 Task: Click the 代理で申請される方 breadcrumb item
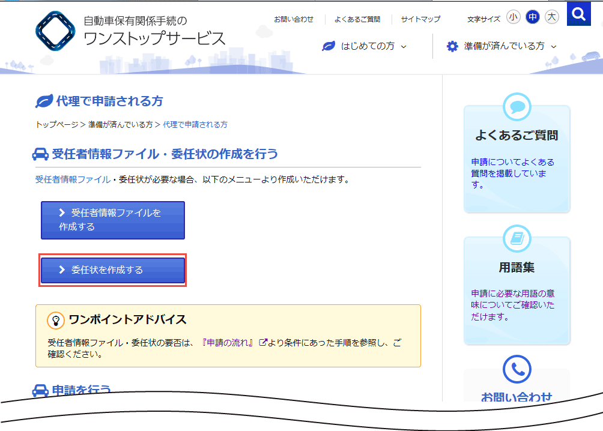(195, 125)
